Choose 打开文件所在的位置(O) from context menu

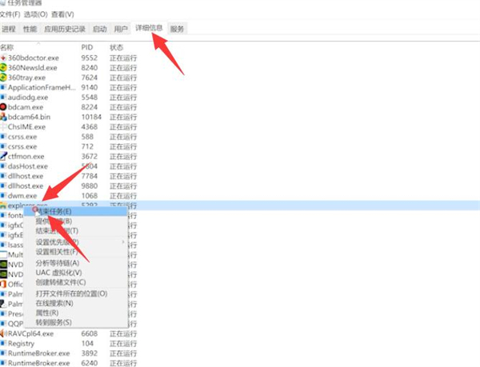click(71, 293)
